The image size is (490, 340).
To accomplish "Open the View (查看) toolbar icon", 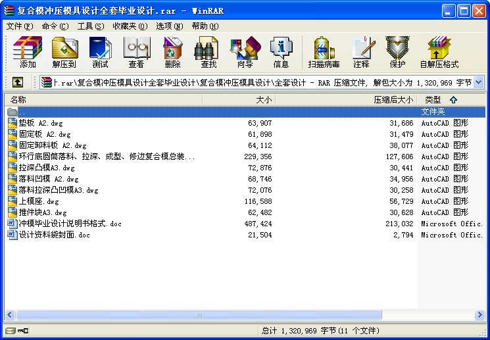I will coord(136,53).
